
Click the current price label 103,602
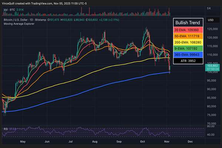(x=212, y=66)
